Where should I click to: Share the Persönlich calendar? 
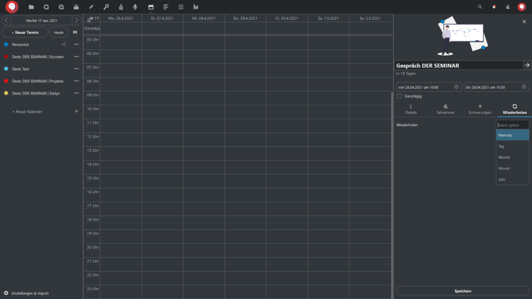[x=64, y=45]
